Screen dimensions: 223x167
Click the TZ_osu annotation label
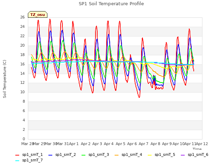pos(38,15)
